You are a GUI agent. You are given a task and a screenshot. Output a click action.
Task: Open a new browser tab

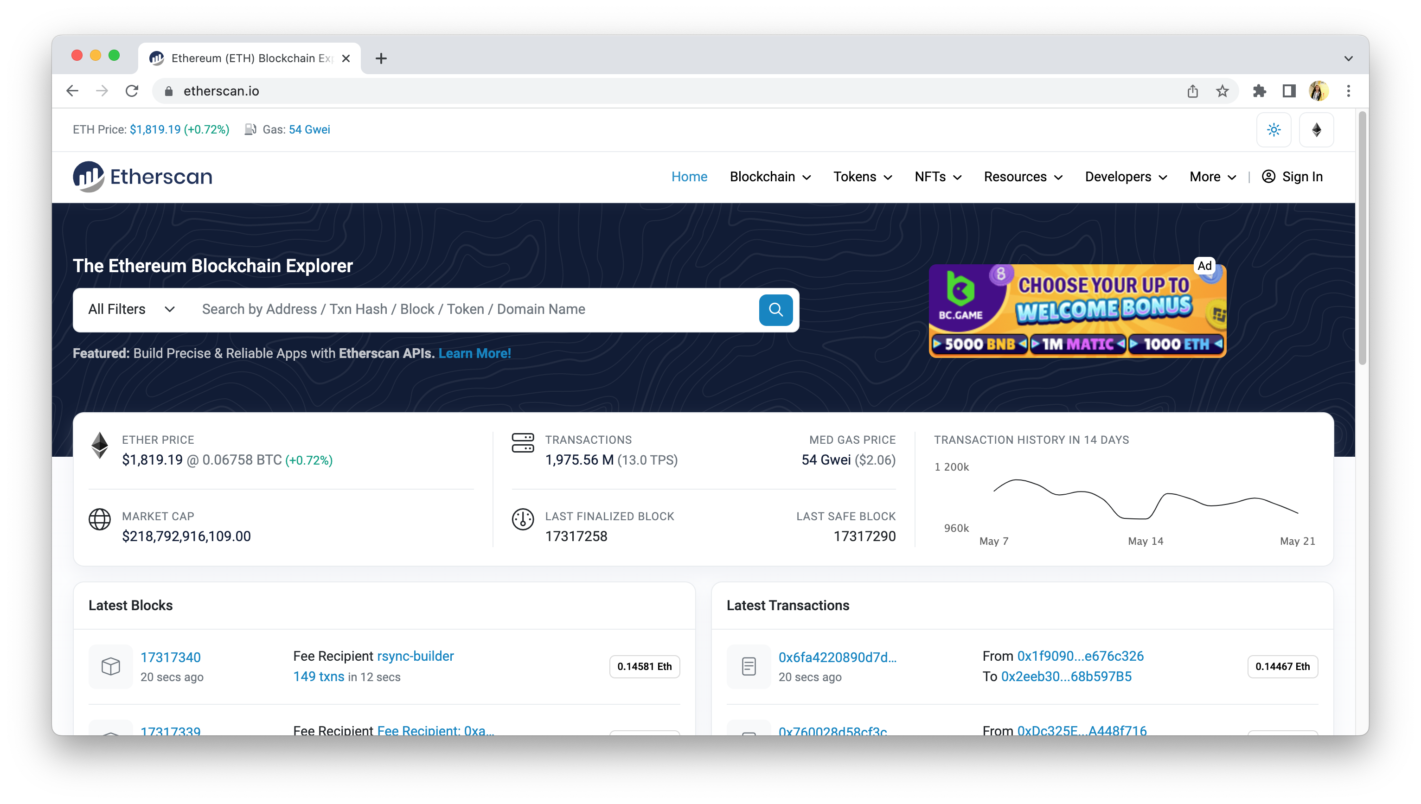tap(381, 58)
